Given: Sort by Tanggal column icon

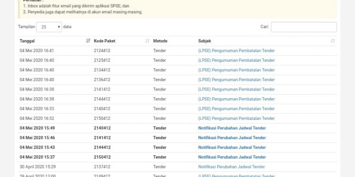Looking at the screenshot, I should click(x=89, y=41).
